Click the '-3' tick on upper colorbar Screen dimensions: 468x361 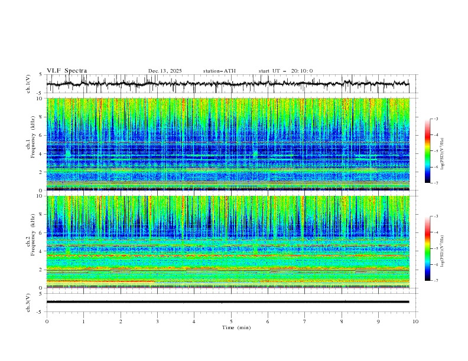(x=435, y=119)
